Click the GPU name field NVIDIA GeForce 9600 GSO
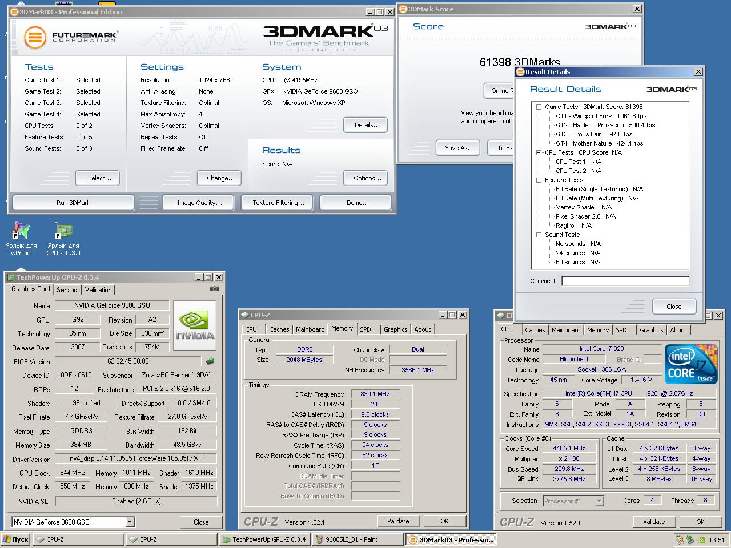This screenshot has width=731, height=548. (113, 305)
